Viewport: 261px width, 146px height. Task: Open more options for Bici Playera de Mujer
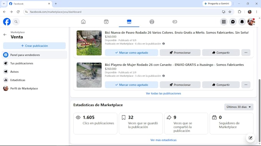[246, 85]
